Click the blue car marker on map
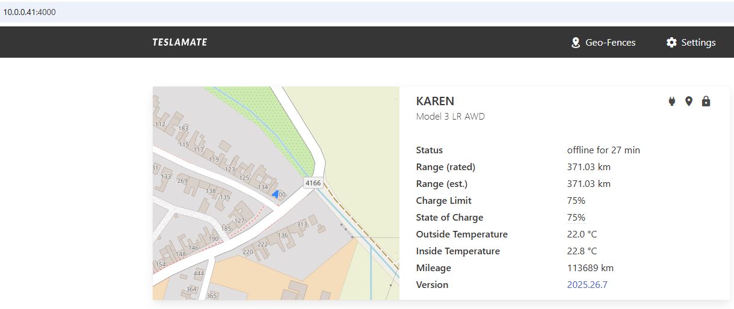This screenshot has width=734, height=309. click(274, 194)
